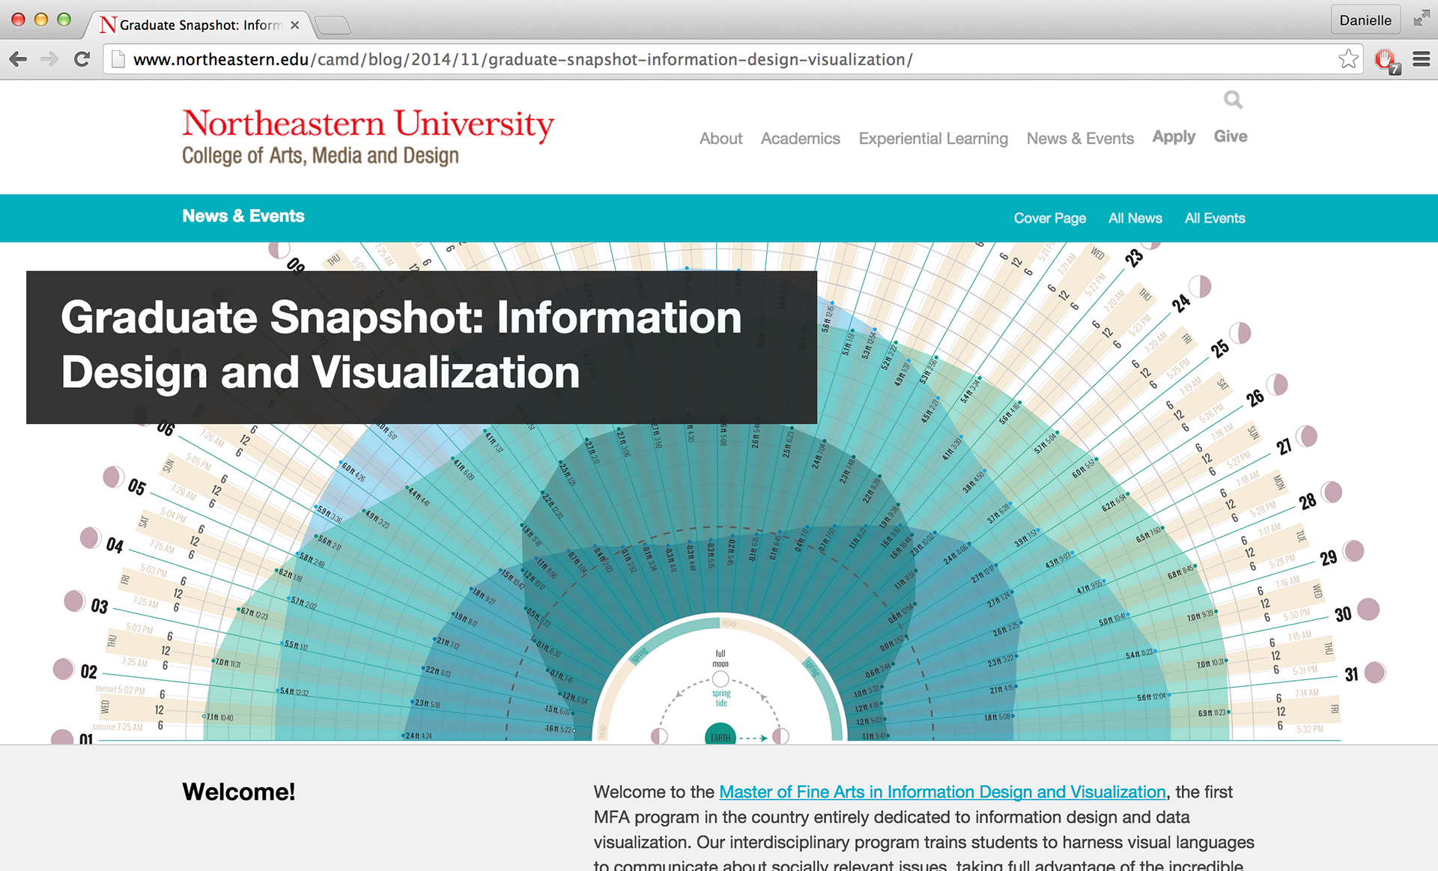
Task: Open Master of Fine Arts program link
Action: pyautogui.click(x=941, y=792)
